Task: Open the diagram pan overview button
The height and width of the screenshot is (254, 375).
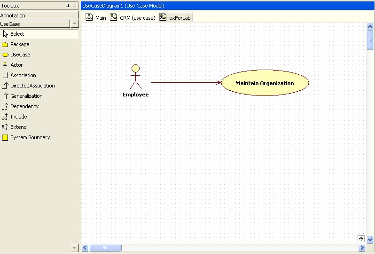Action: click(361, 238)
